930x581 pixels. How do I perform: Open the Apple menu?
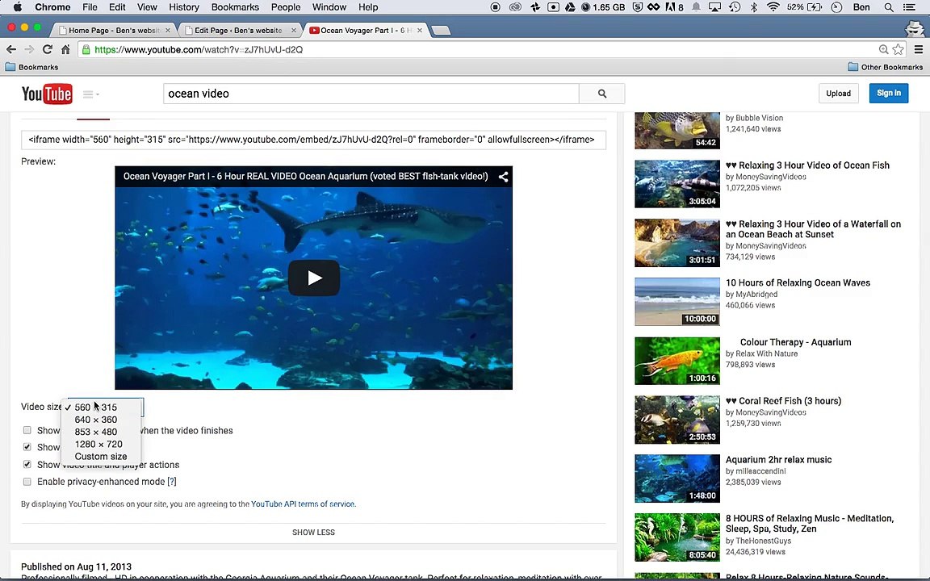point(17,7)
